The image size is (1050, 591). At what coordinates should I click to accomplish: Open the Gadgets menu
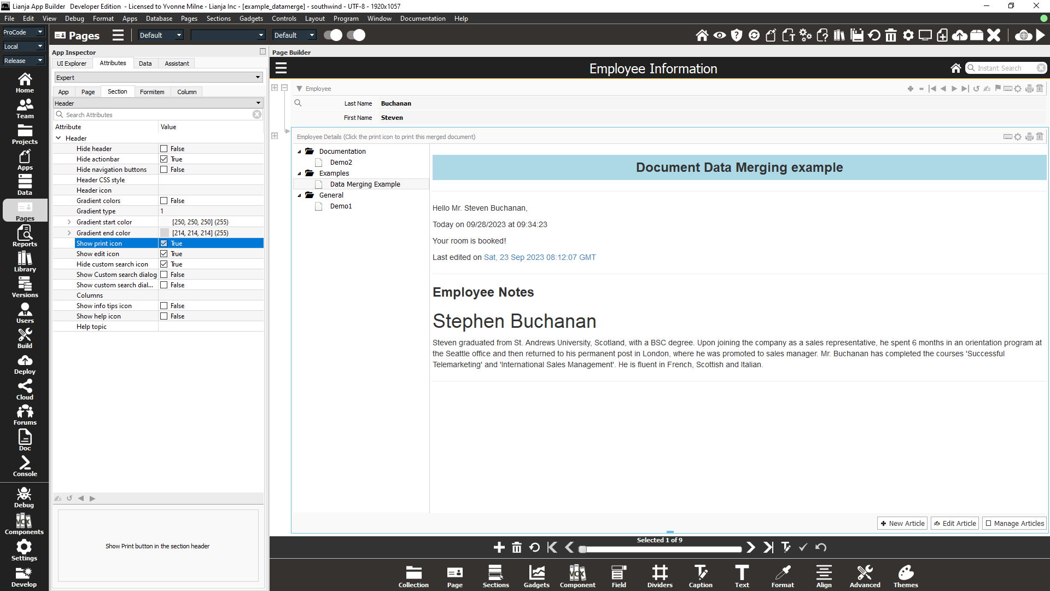(x=251, y=19)
